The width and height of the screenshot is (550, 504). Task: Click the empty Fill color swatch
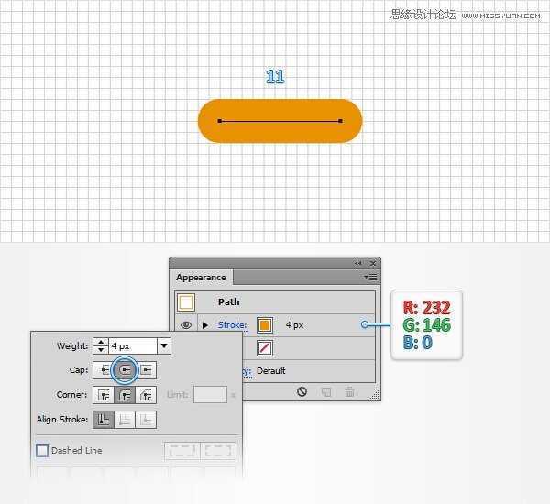(x=265, y=348)
